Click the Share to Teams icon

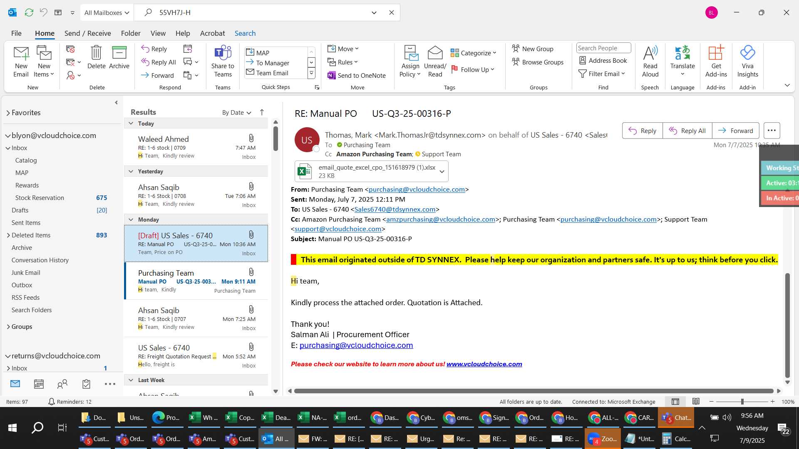(223, 62)
